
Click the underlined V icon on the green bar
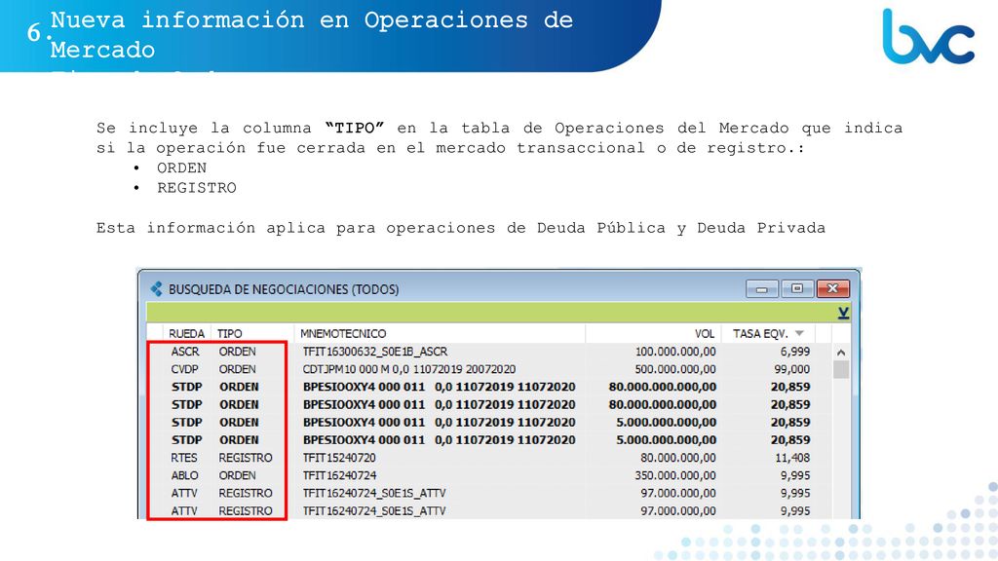click(x=843, y=313)
